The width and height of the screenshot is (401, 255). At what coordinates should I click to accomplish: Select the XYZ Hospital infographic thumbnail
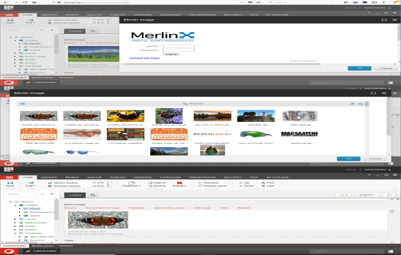click(125, 134)
